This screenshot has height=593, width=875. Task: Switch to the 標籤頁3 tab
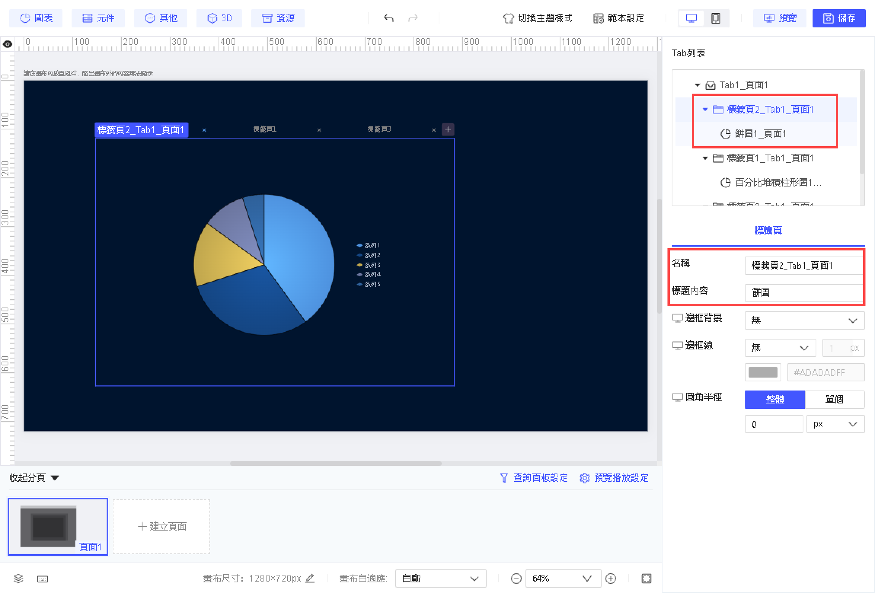(x=379, y=129)
